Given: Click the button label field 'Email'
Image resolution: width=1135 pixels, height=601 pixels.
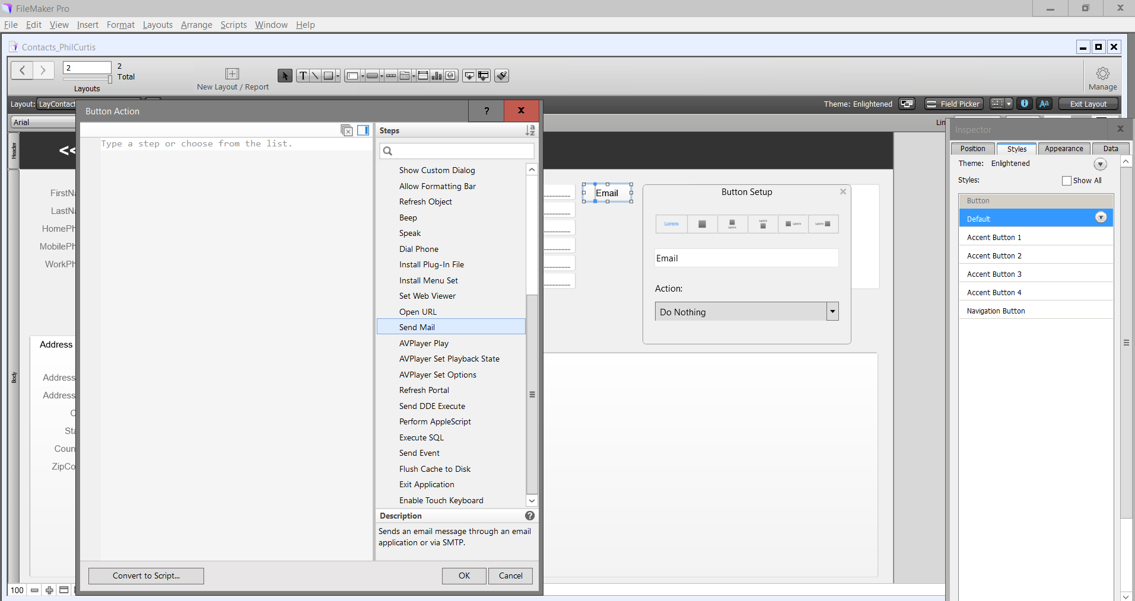Looking at the screenshot, I should (x=746, y=258).
